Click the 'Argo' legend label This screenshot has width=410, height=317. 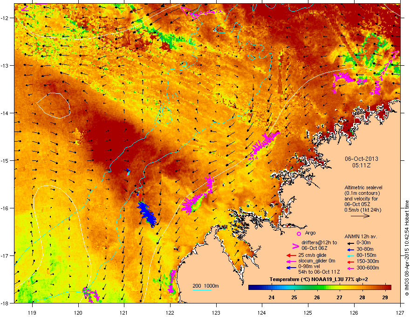click(310, 233)
